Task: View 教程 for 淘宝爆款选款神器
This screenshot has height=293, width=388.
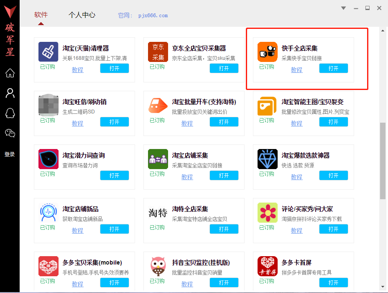Action: [x=296, y=177]
